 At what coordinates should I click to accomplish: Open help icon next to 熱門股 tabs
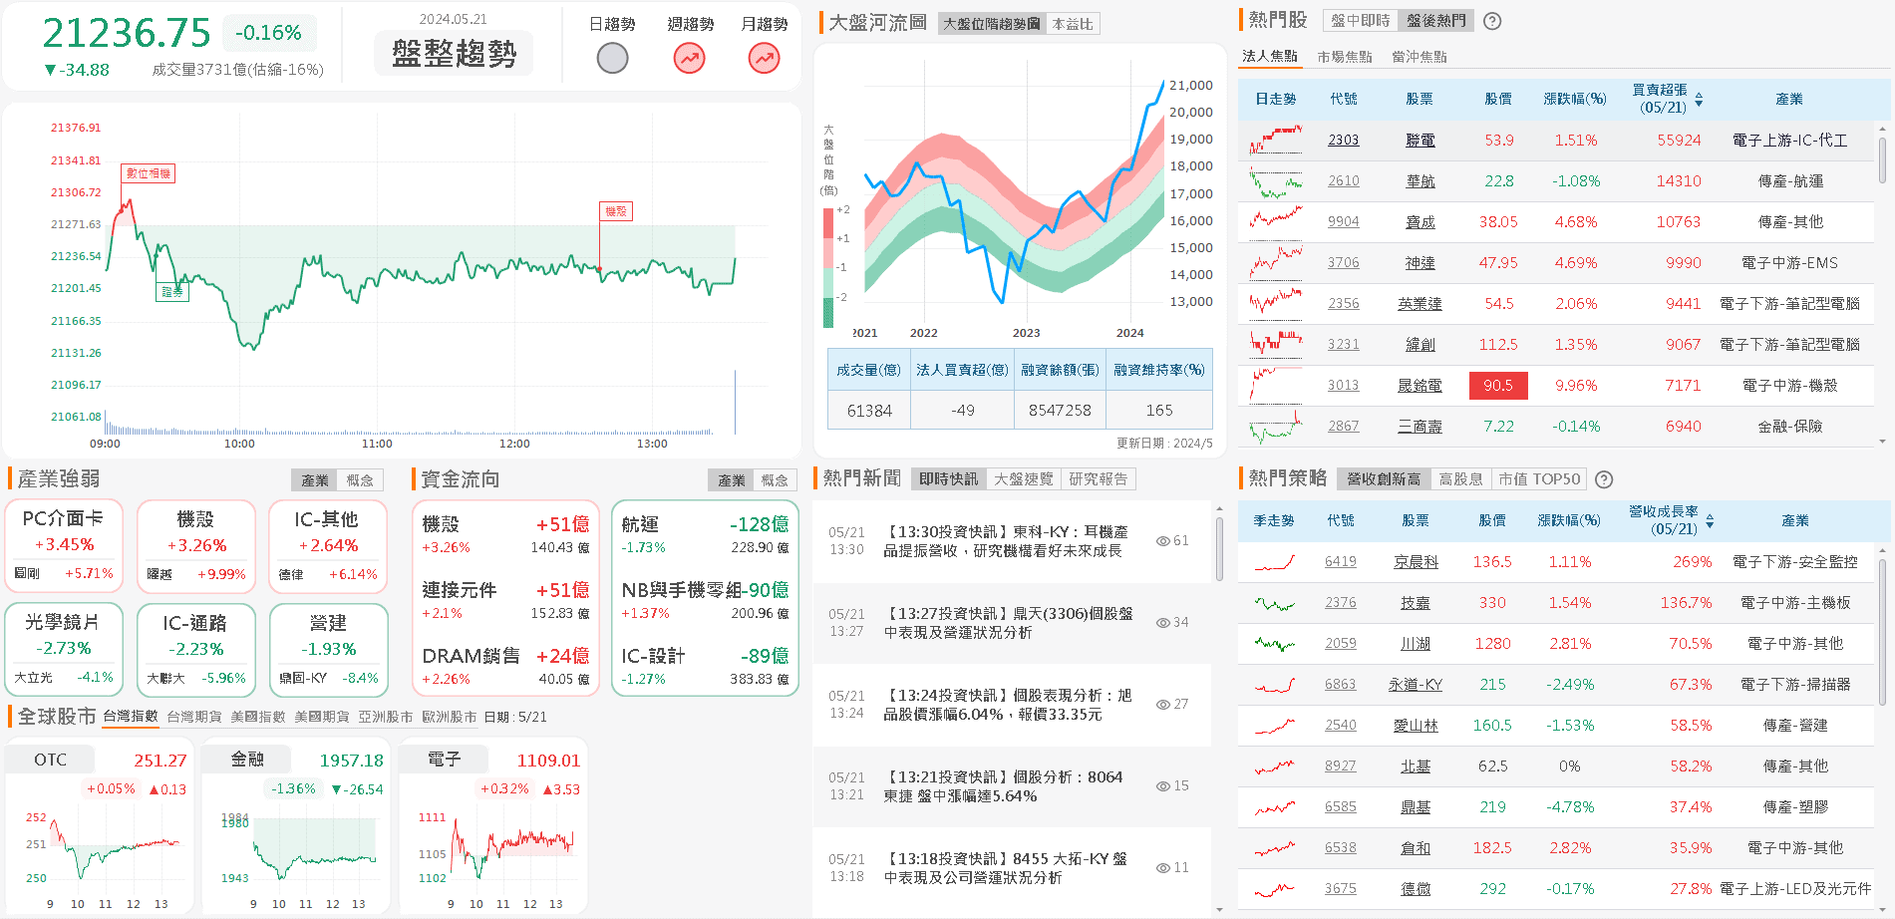[1492, 21]
